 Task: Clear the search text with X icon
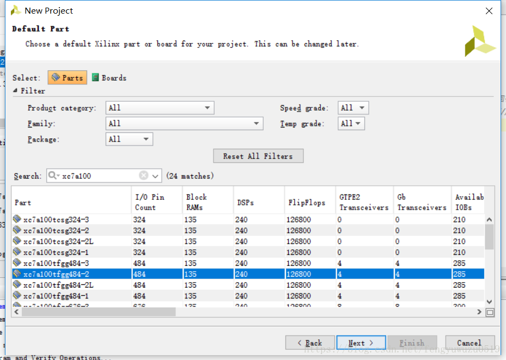click(x=144, y=175)
